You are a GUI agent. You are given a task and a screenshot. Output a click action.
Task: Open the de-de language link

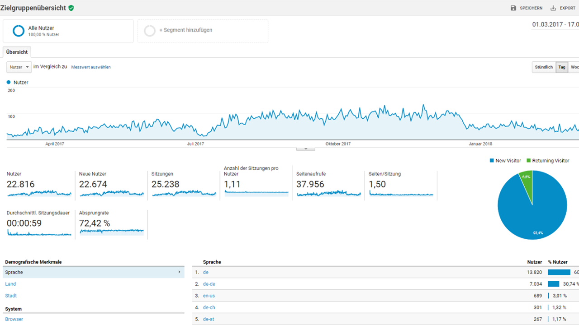pyautogui.click(x=209, y=284)
